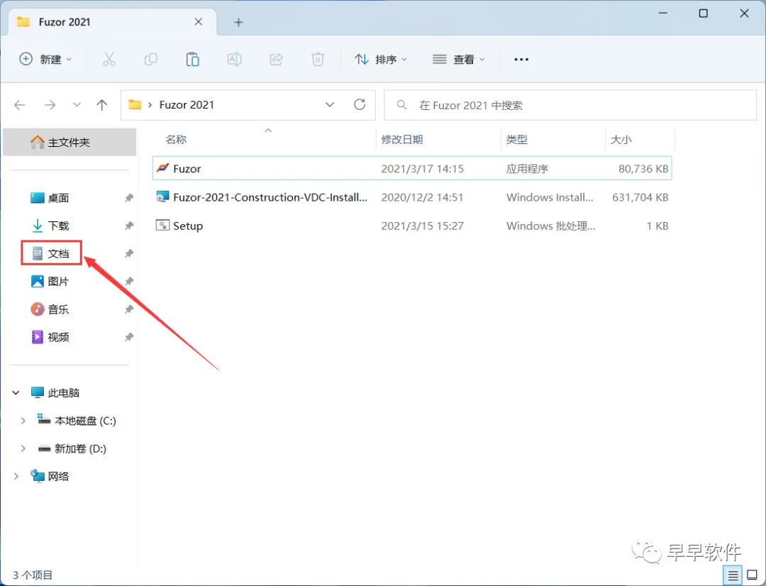Select the Fuzor-2021-Construction-VDC-Install file name

coord(270,197)
